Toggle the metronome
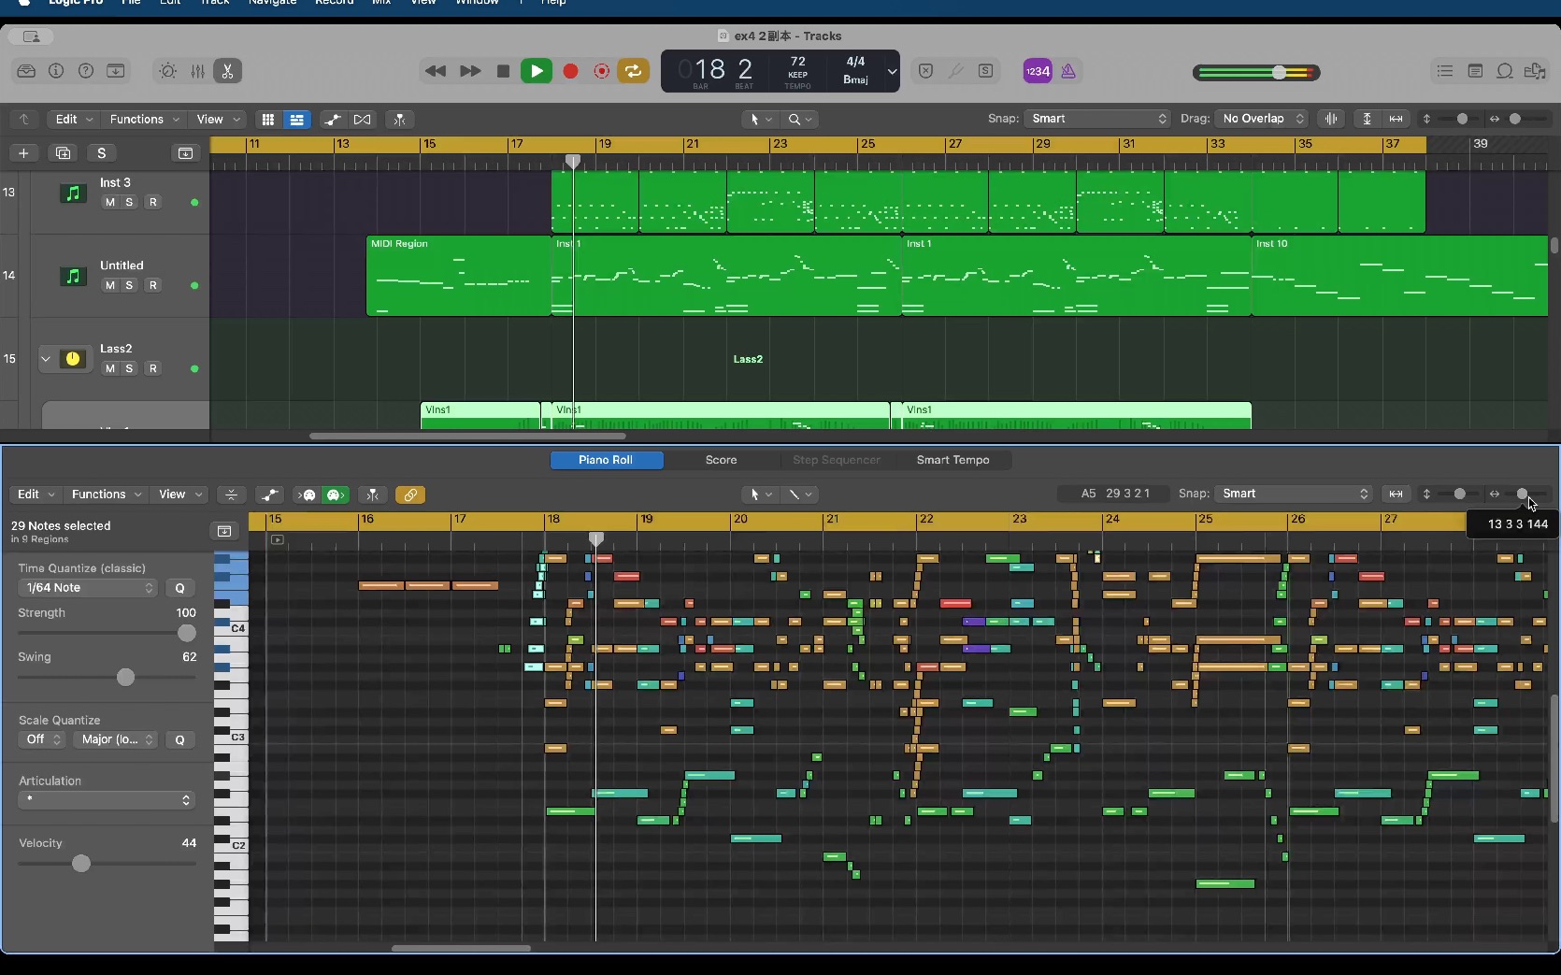 point(1068,71)
